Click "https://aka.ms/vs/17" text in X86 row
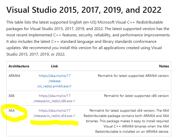Screen dimensions: 179x138 [x=54, y=96]
